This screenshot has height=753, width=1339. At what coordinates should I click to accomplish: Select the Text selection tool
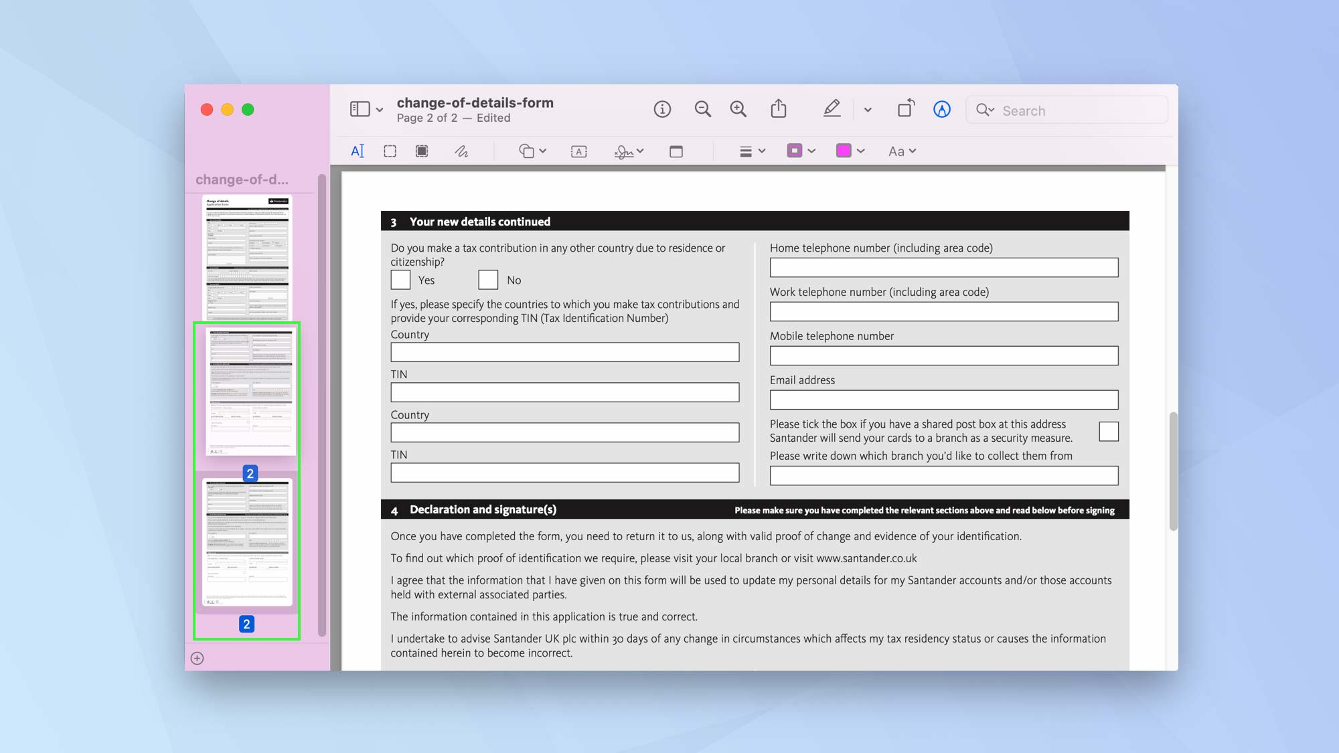click(358, 151)
